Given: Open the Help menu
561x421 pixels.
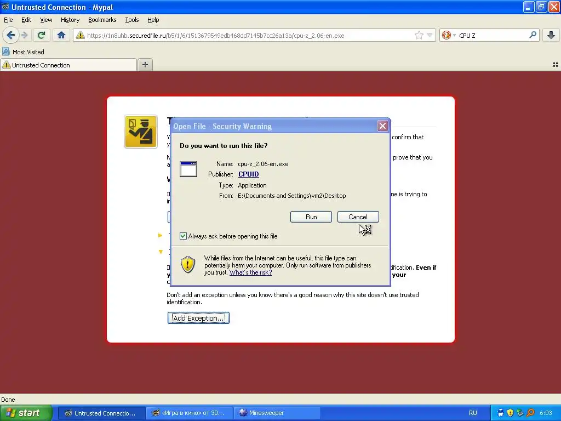Looking at the screenshot, I should [x=153, y=20].
